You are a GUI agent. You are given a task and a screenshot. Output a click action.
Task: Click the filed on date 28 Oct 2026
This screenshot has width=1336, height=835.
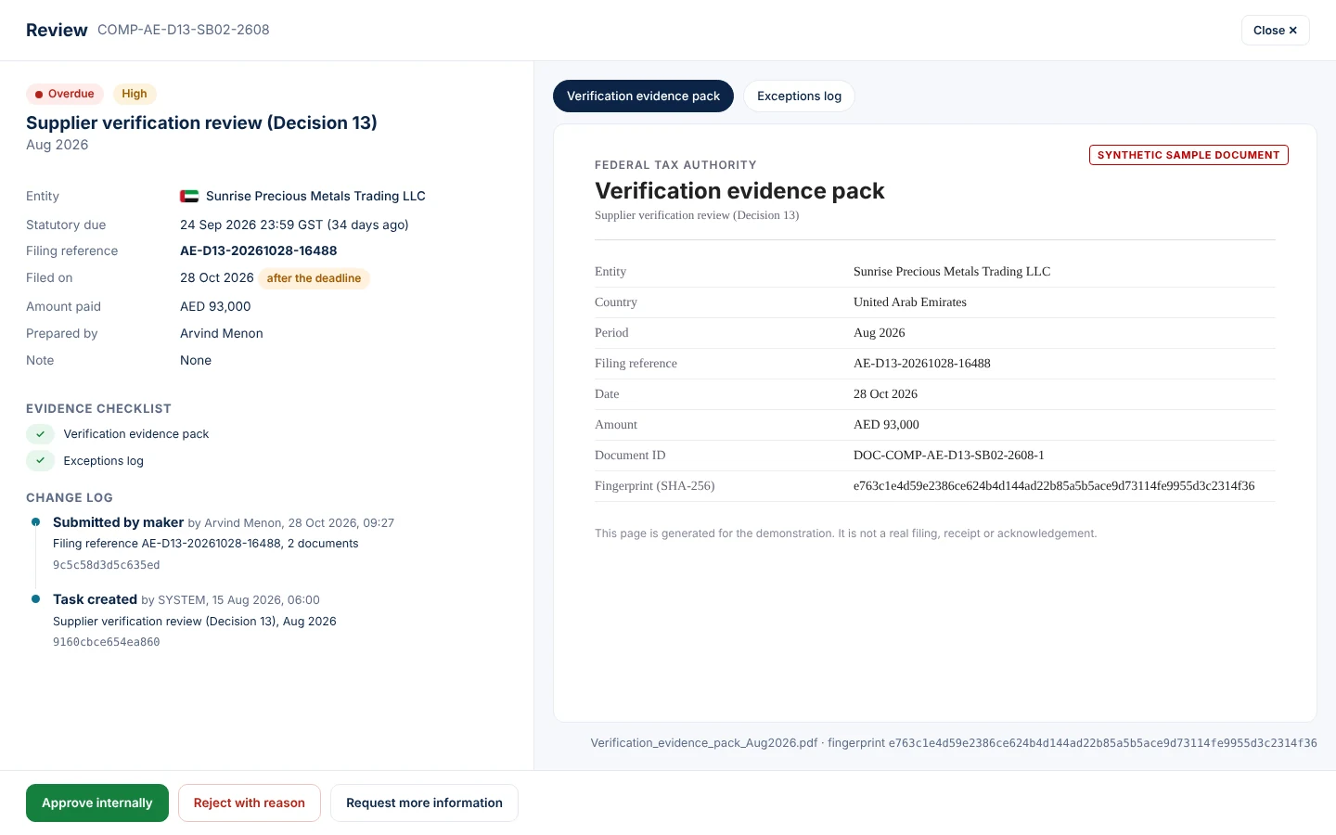(217, 277)
